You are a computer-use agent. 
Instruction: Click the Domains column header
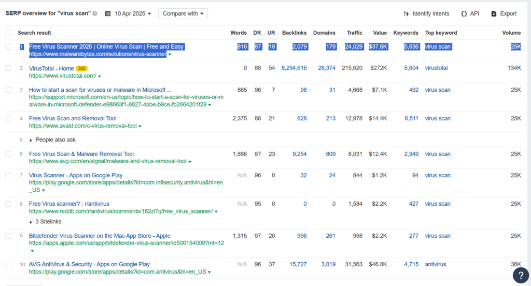tap(324, 33)
